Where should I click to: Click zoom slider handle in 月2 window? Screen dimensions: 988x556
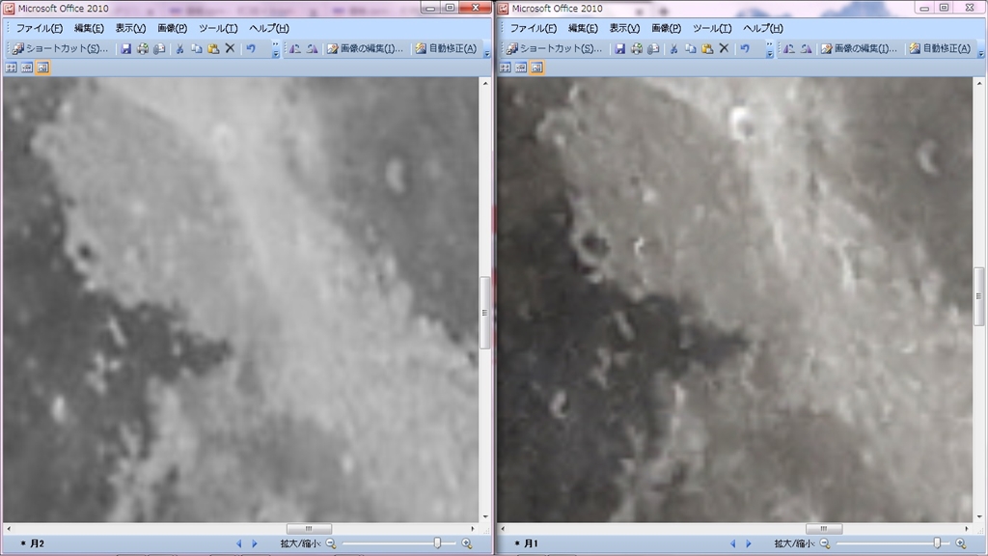coord(437,543)
